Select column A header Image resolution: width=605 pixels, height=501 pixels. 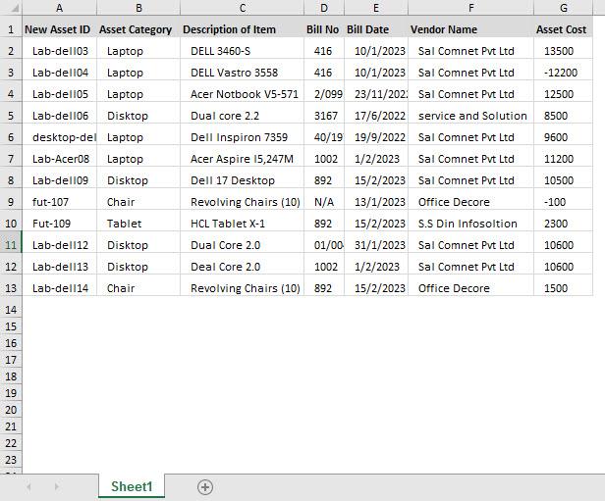click(x=59, y=8)
